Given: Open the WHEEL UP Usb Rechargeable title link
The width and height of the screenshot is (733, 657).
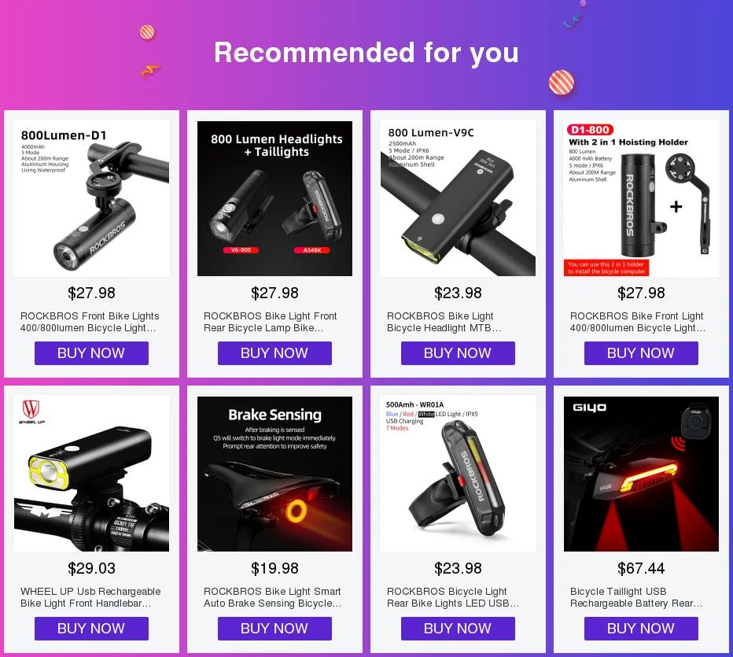Looking at the screenshot, I should [x=90, y=597].
